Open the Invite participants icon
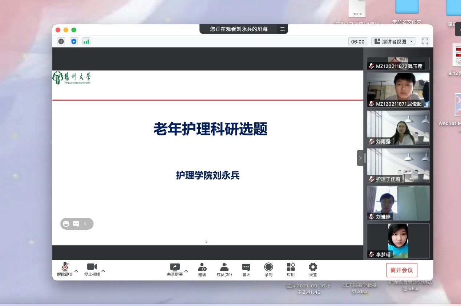This screenshot has width=461, height=306. [202, 270]
